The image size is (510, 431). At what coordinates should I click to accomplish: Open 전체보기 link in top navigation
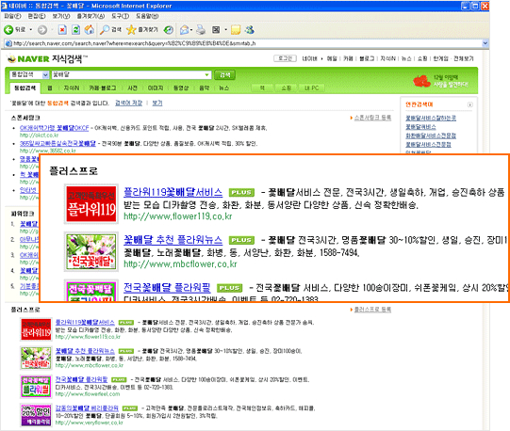[x=464, y=58]
